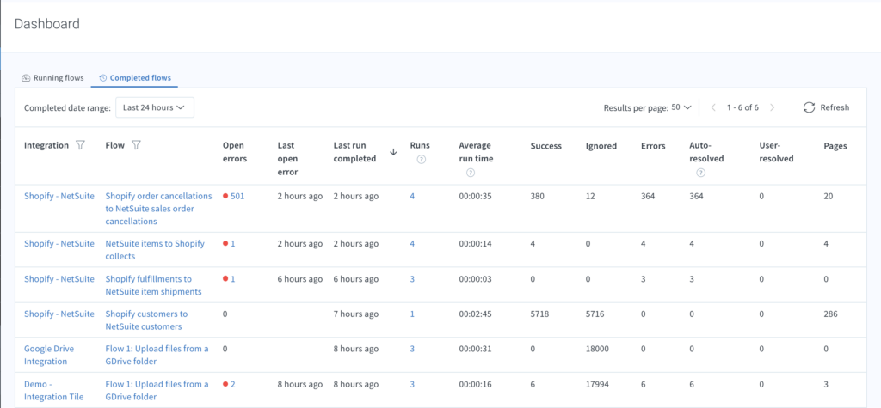Open Shopify customers to NetSuite customers flow

click(146, 320)
